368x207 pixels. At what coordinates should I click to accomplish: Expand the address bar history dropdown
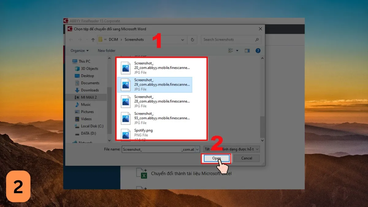click(182, 39)
